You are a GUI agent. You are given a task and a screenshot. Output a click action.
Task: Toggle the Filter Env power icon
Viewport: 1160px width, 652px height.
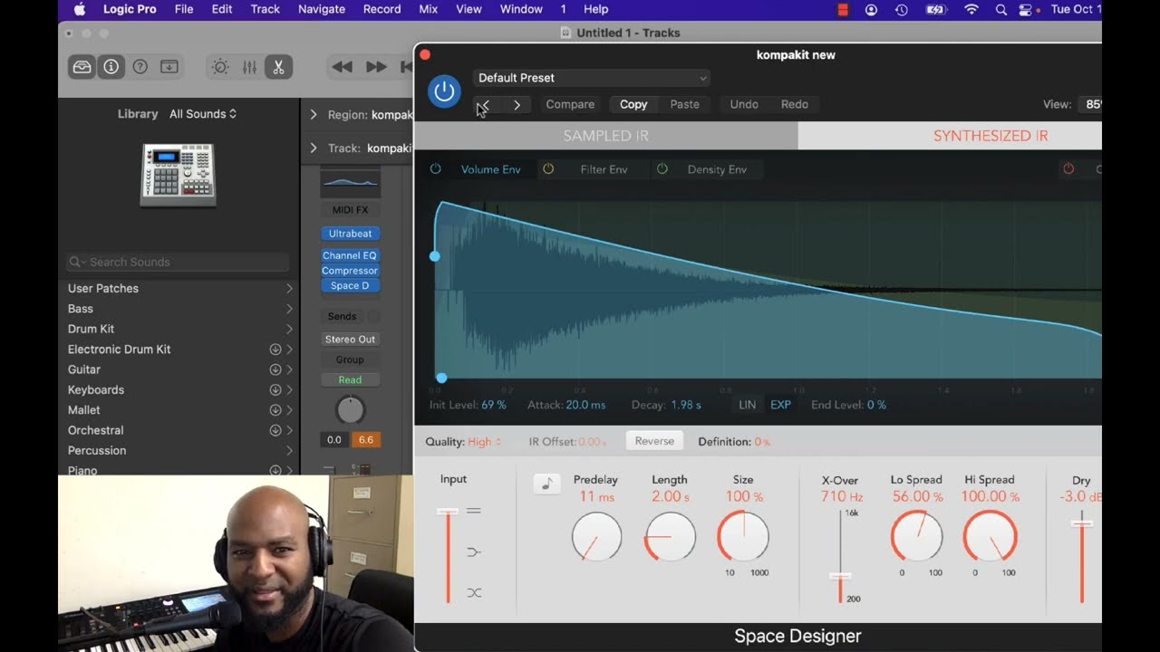[x=548, y=169]
